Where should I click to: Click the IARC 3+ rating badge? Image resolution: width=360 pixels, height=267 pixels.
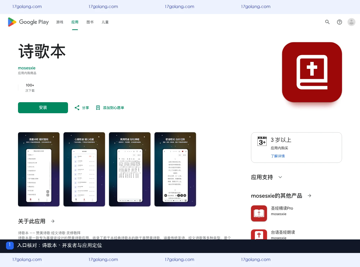tap(262, 141)
